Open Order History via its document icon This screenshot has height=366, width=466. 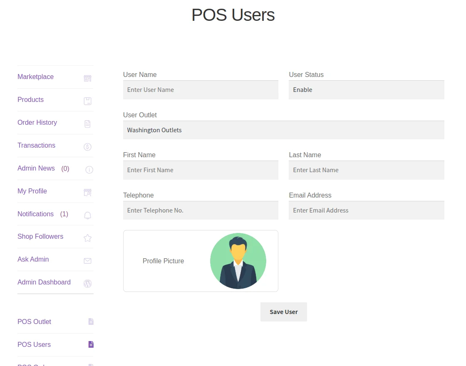click(x=87, y=124)
